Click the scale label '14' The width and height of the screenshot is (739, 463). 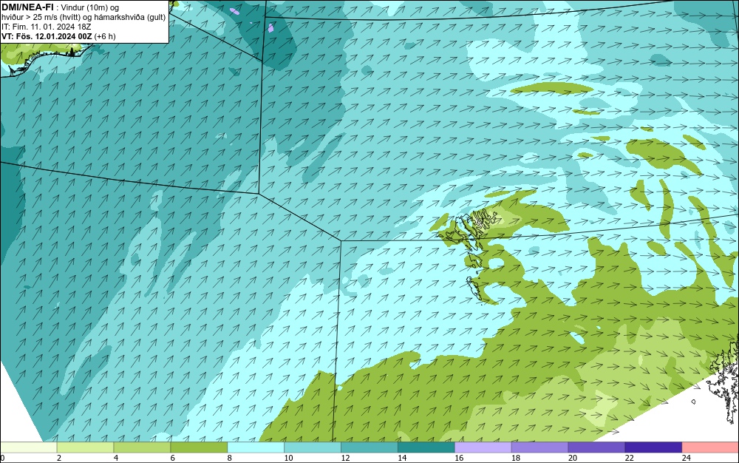pyautogui.click(x=402, y=458)
